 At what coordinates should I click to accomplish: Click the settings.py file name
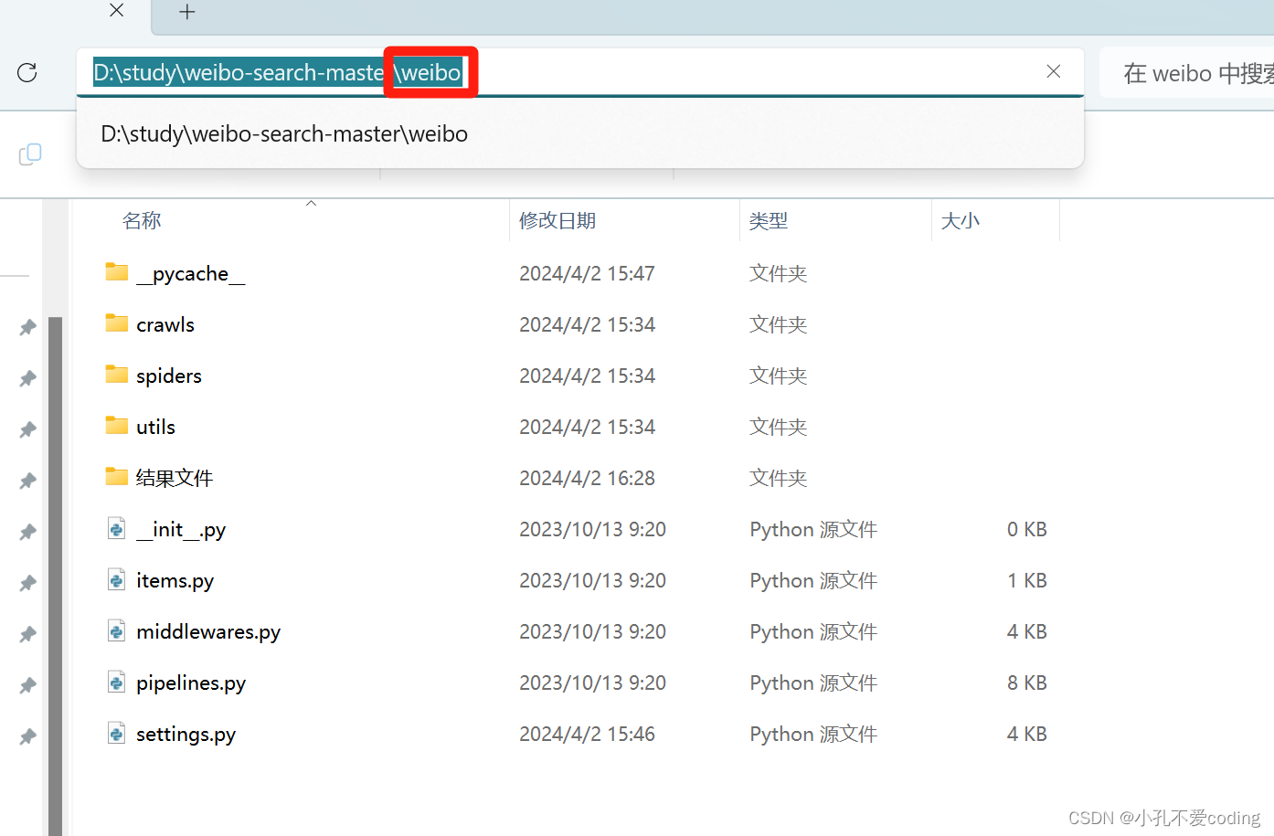click(186, 735)
